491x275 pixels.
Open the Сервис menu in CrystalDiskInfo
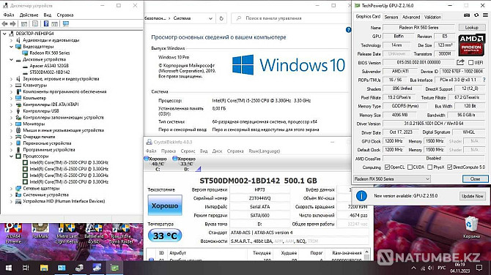pyautogui.click(x=188, y=151)
